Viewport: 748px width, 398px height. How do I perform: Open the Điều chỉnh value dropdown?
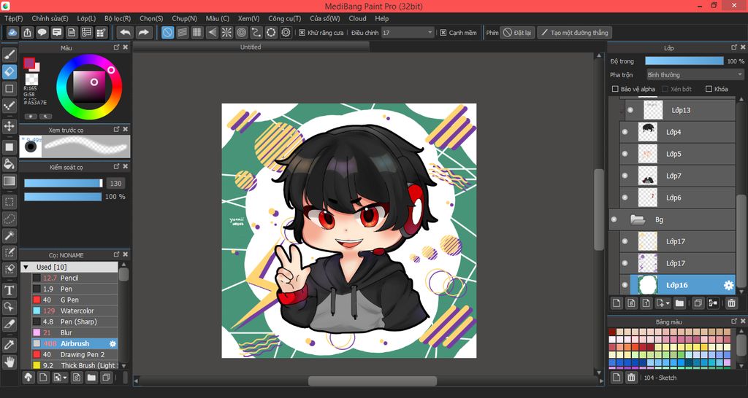click(408, 33)
